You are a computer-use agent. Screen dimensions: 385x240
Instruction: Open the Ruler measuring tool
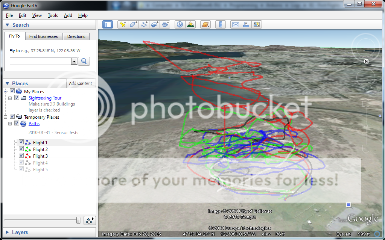coord(220,24)
